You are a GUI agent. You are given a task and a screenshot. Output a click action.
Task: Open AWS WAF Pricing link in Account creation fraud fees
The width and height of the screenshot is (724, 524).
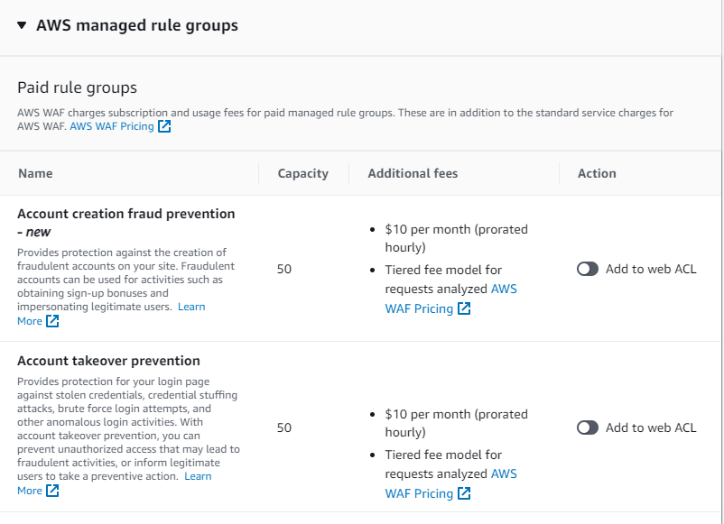419,308
